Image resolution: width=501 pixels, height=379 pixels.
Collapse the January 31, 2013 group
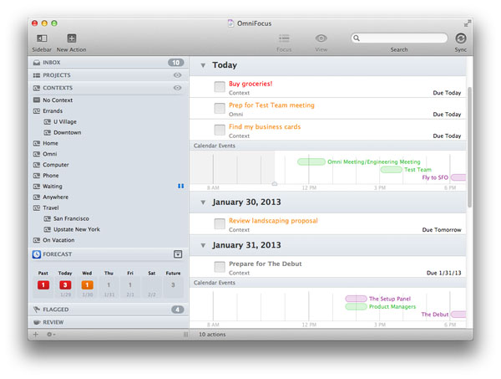click(x=203, y=245)
